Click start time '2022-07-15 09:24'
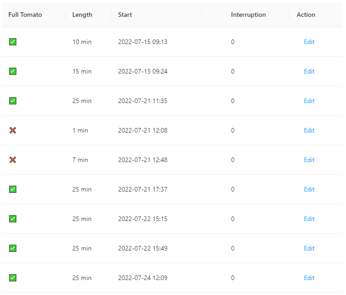This screenshot has height=295, width=346. tap(143, 71)
